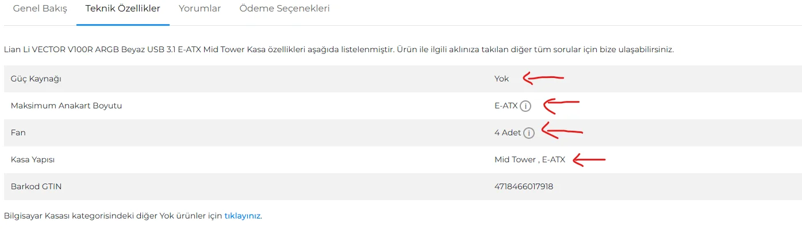Click the Kasa Yapısı label

33,159
